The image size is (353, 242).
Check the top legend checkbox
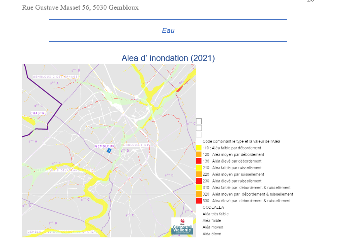tap(199, 121)
